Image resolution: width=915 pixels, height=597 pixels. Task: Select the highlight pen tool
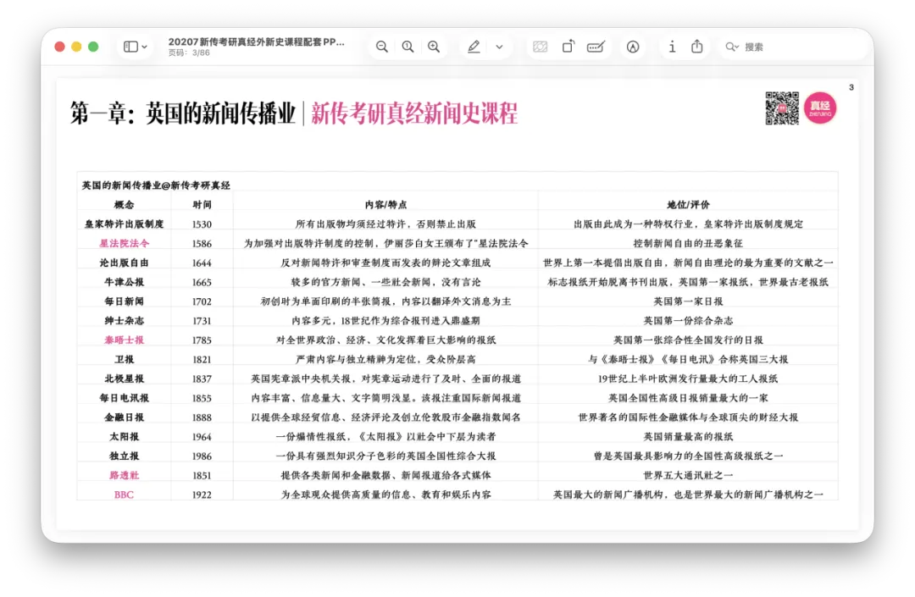(x=474, y=47)
